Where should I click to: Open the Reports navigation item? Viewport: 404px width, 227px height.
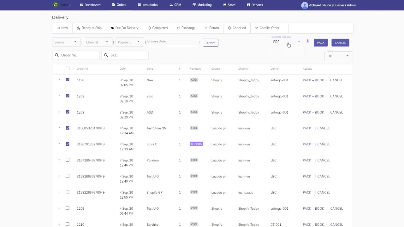(x=255, y=5)
